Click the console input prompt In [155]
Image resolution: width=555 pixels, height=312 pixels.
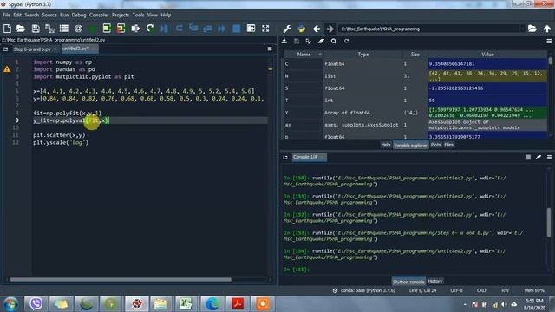297,270
